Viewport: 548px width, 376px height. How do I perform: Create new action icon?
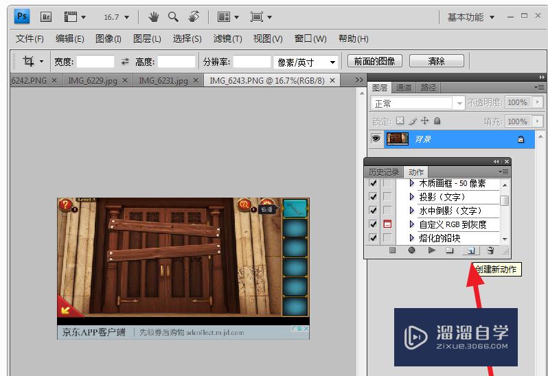point(471,250)
